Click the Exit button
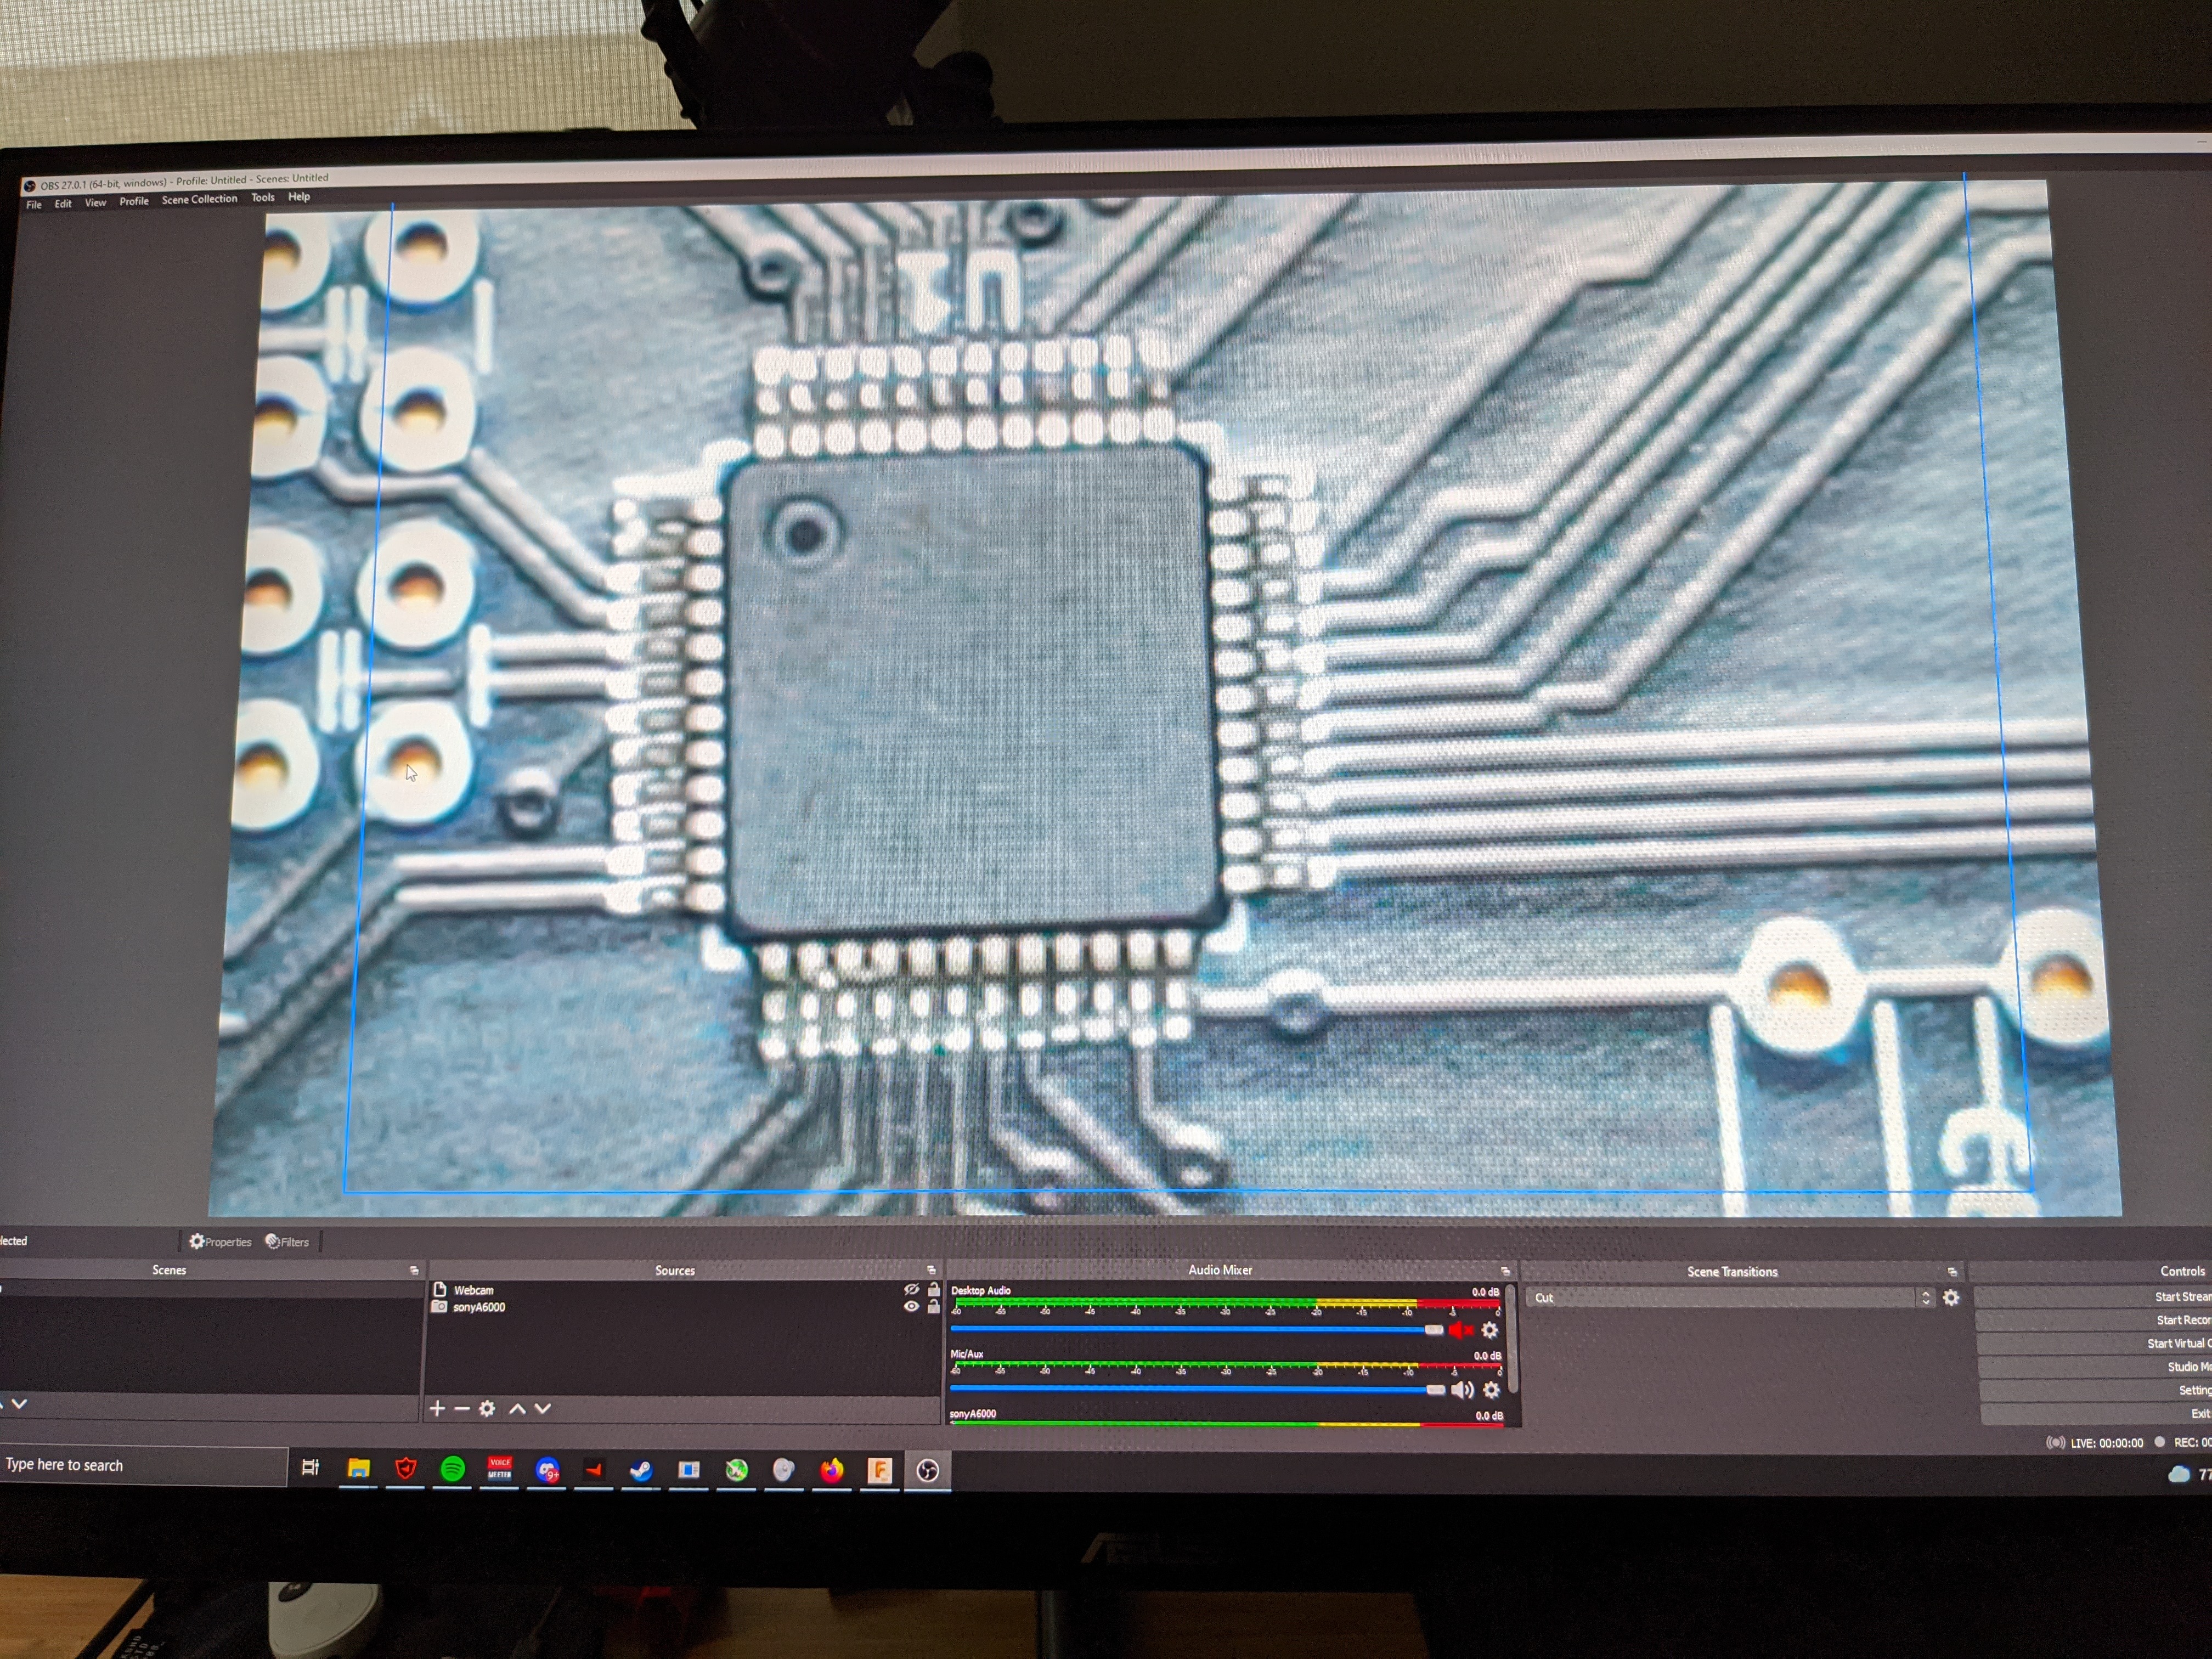The image size is (2212, 1659). tap(2096, 1413)
